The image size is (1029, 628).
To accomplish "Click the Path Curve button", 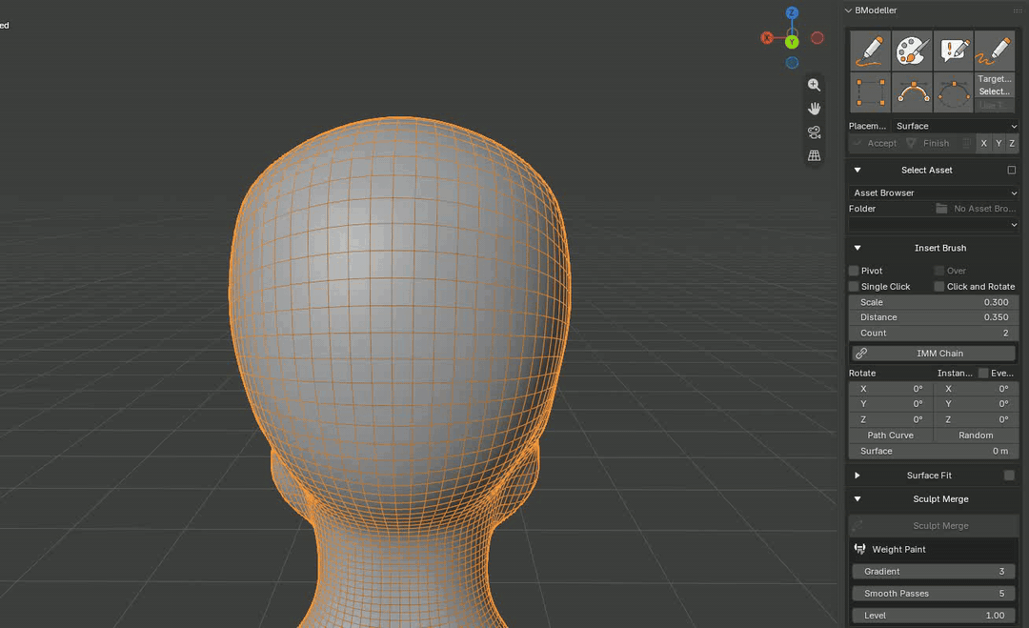I will pos(891,436).
